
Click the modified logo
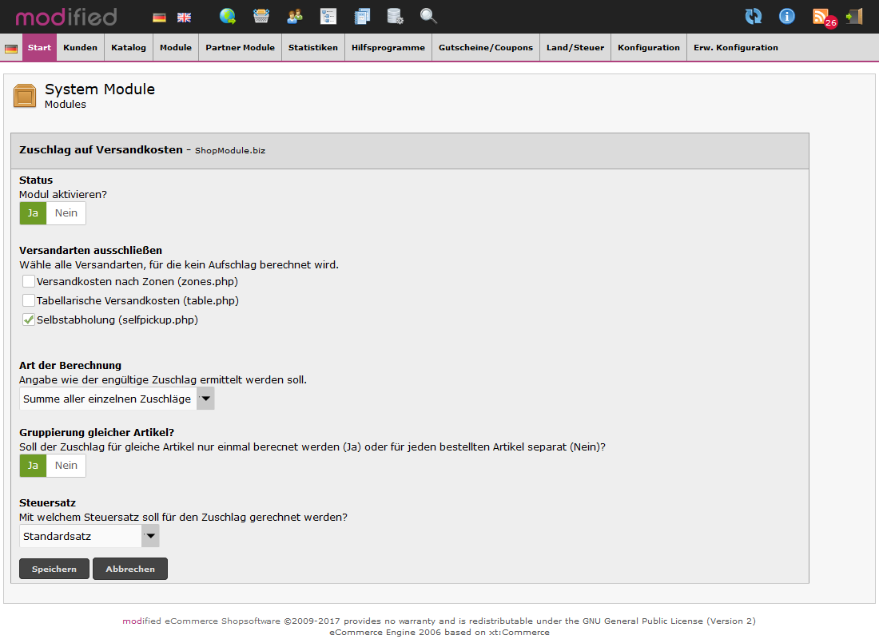(66, 17)
